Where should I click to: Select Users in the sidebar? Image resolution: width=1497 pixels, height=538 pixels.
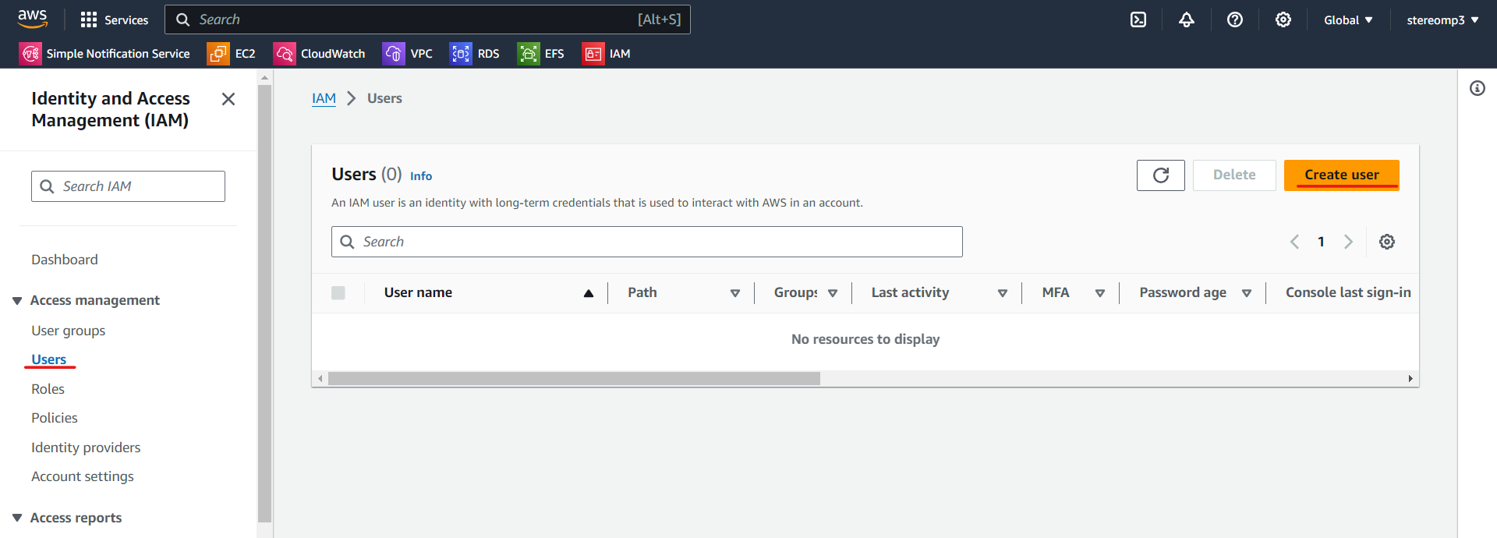(x=48, y=359)
